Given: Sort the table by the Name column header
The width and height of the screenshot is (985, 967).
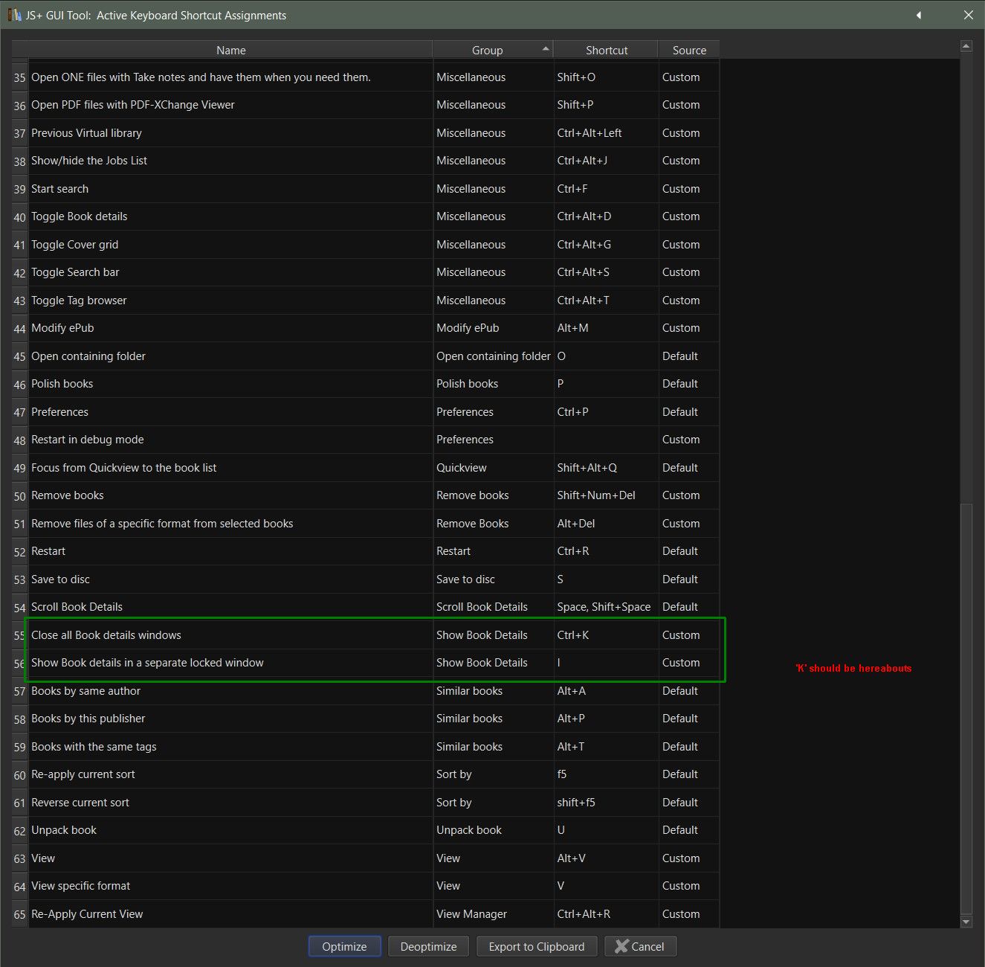Looking at the screenshot, I should coord(230,50).
